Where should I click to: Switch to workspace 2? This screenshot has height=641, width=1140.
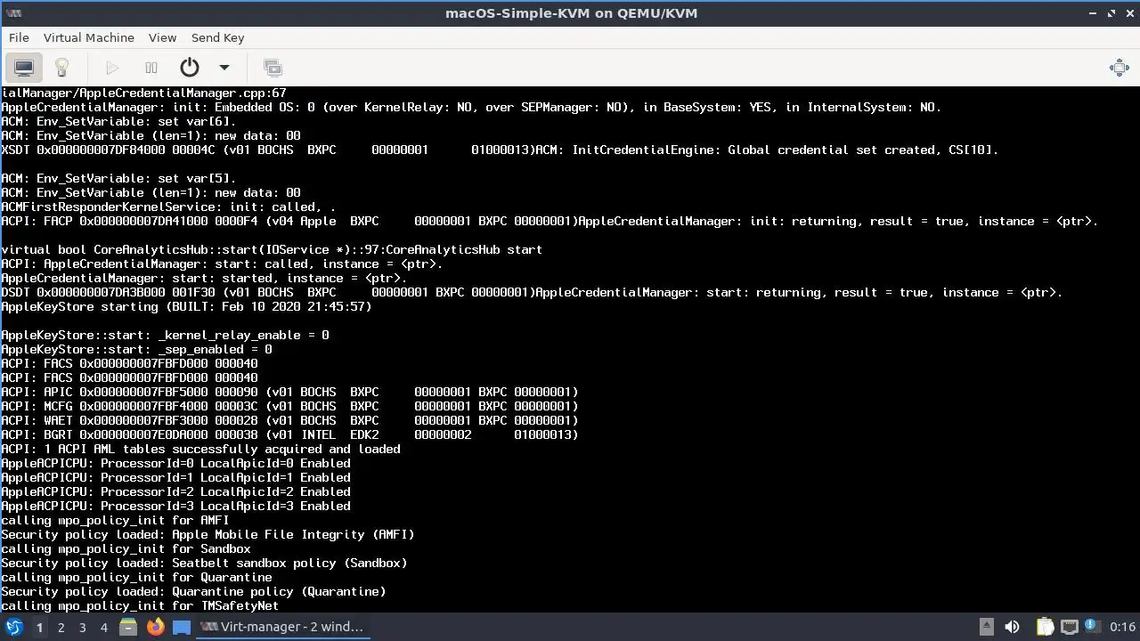tap(61, 627)
